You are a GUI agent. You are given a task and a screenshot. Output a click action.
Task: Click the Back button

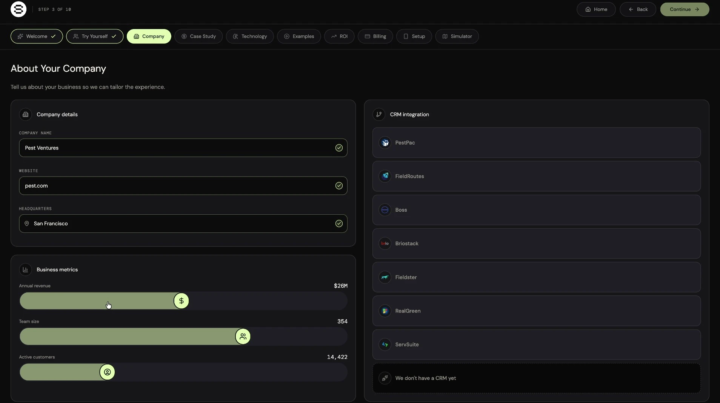[x=638, y=9]
